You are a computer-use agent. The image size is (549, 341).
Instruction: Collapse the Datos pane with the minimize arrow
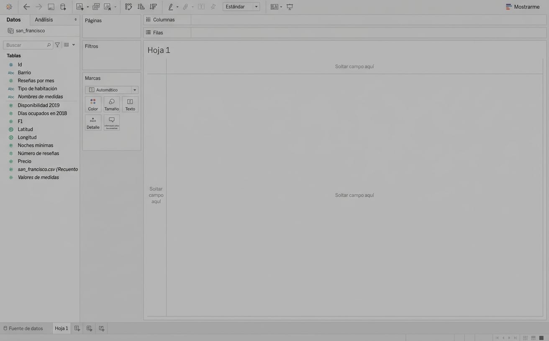point(75,19)
